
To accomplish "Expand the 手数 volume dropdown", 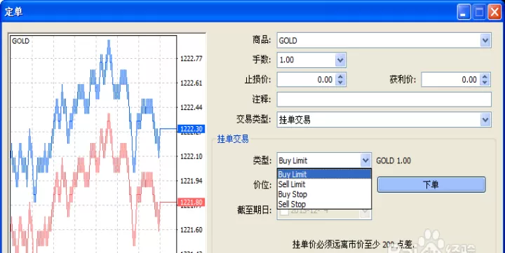I will point(340,60).
